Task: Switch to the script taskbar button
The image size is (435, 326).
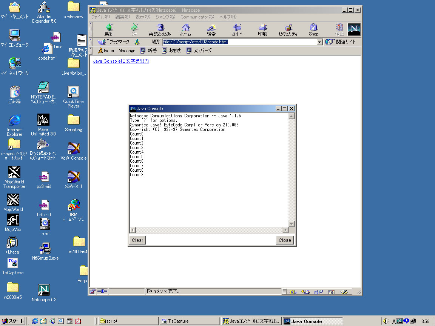Action: (x=128, y=321)
